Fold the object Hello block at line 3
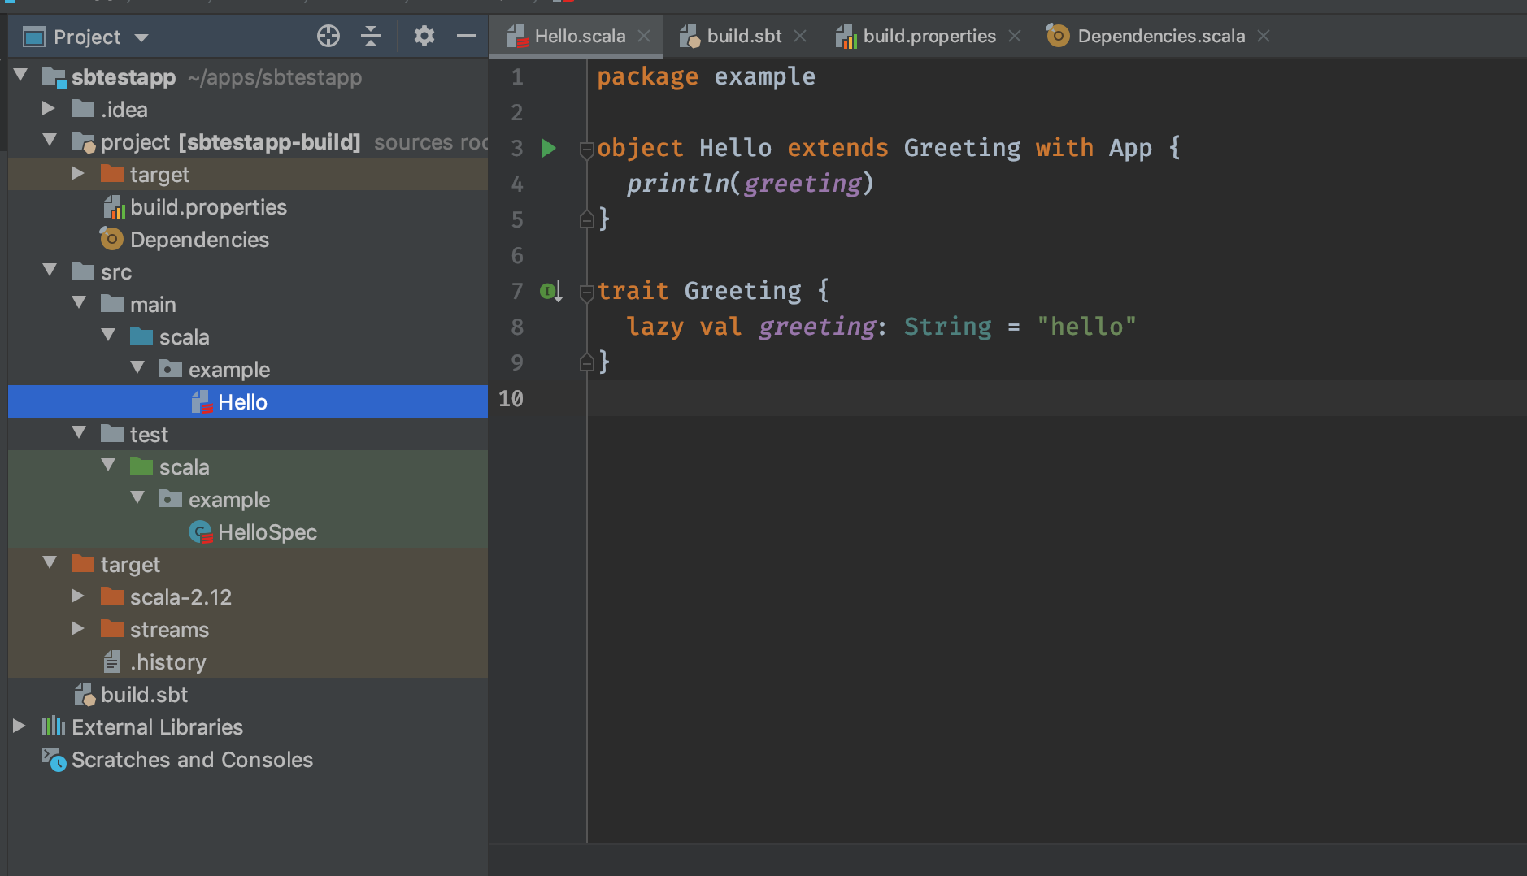Image resolution: width=1527 pixels, height=876 pixels. click(x=587, y=150)
